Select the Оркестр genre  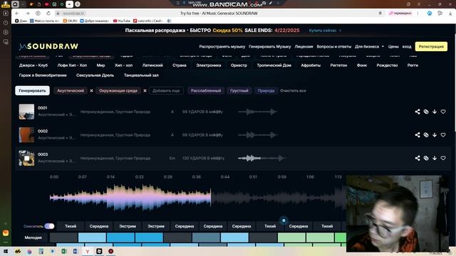pos(239,65)
